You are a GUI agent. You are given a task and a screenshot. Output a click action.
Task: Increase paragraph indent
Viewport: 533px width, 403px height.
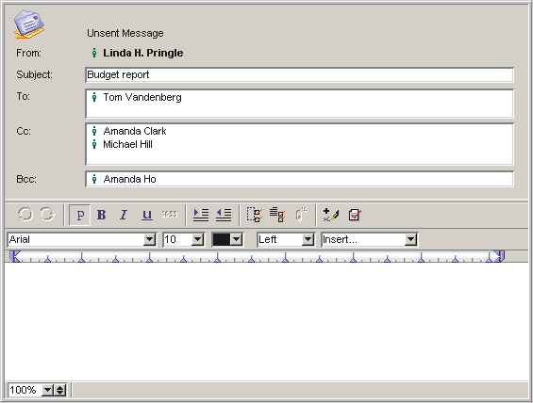point(201,215)
